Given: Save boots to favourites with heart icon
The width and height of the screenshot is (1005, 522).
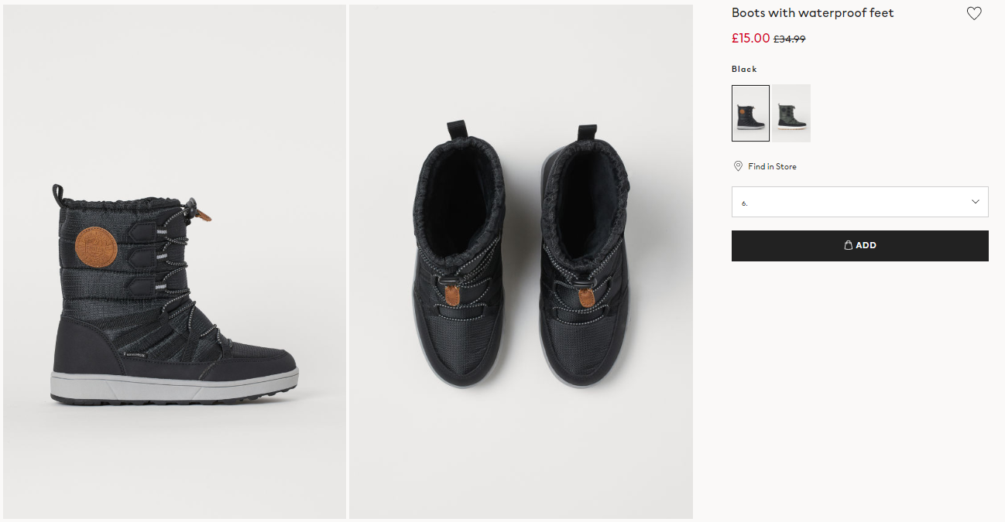Looking at the screenshot, I should click(974, 13).
